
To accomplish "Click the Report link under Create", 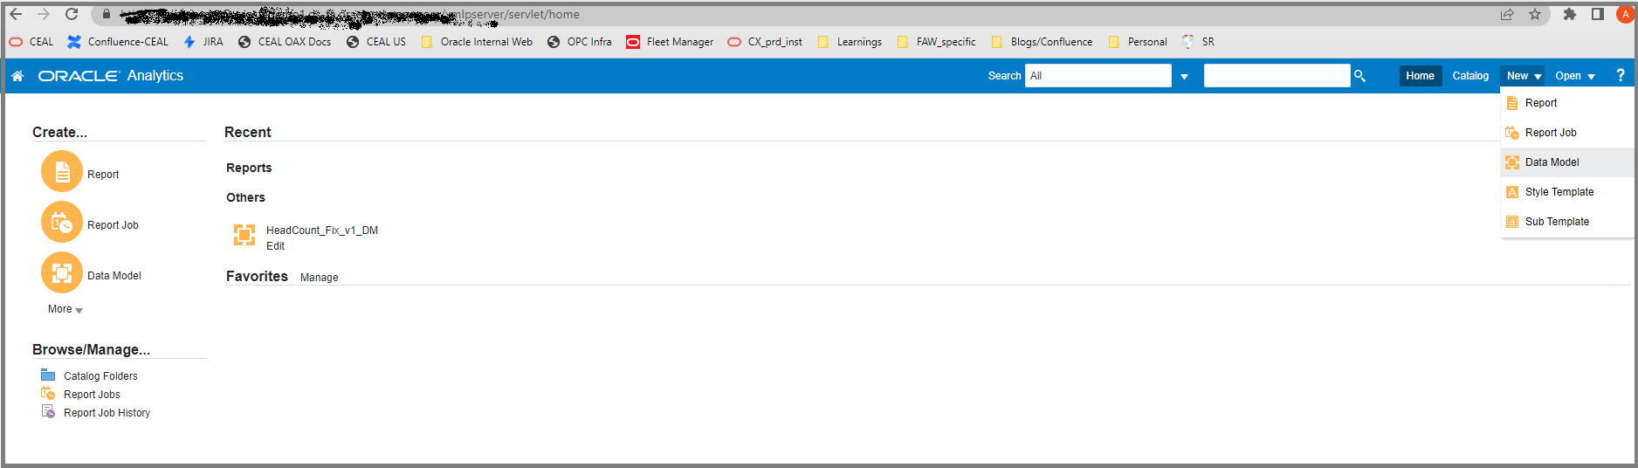I will (103, 175).
